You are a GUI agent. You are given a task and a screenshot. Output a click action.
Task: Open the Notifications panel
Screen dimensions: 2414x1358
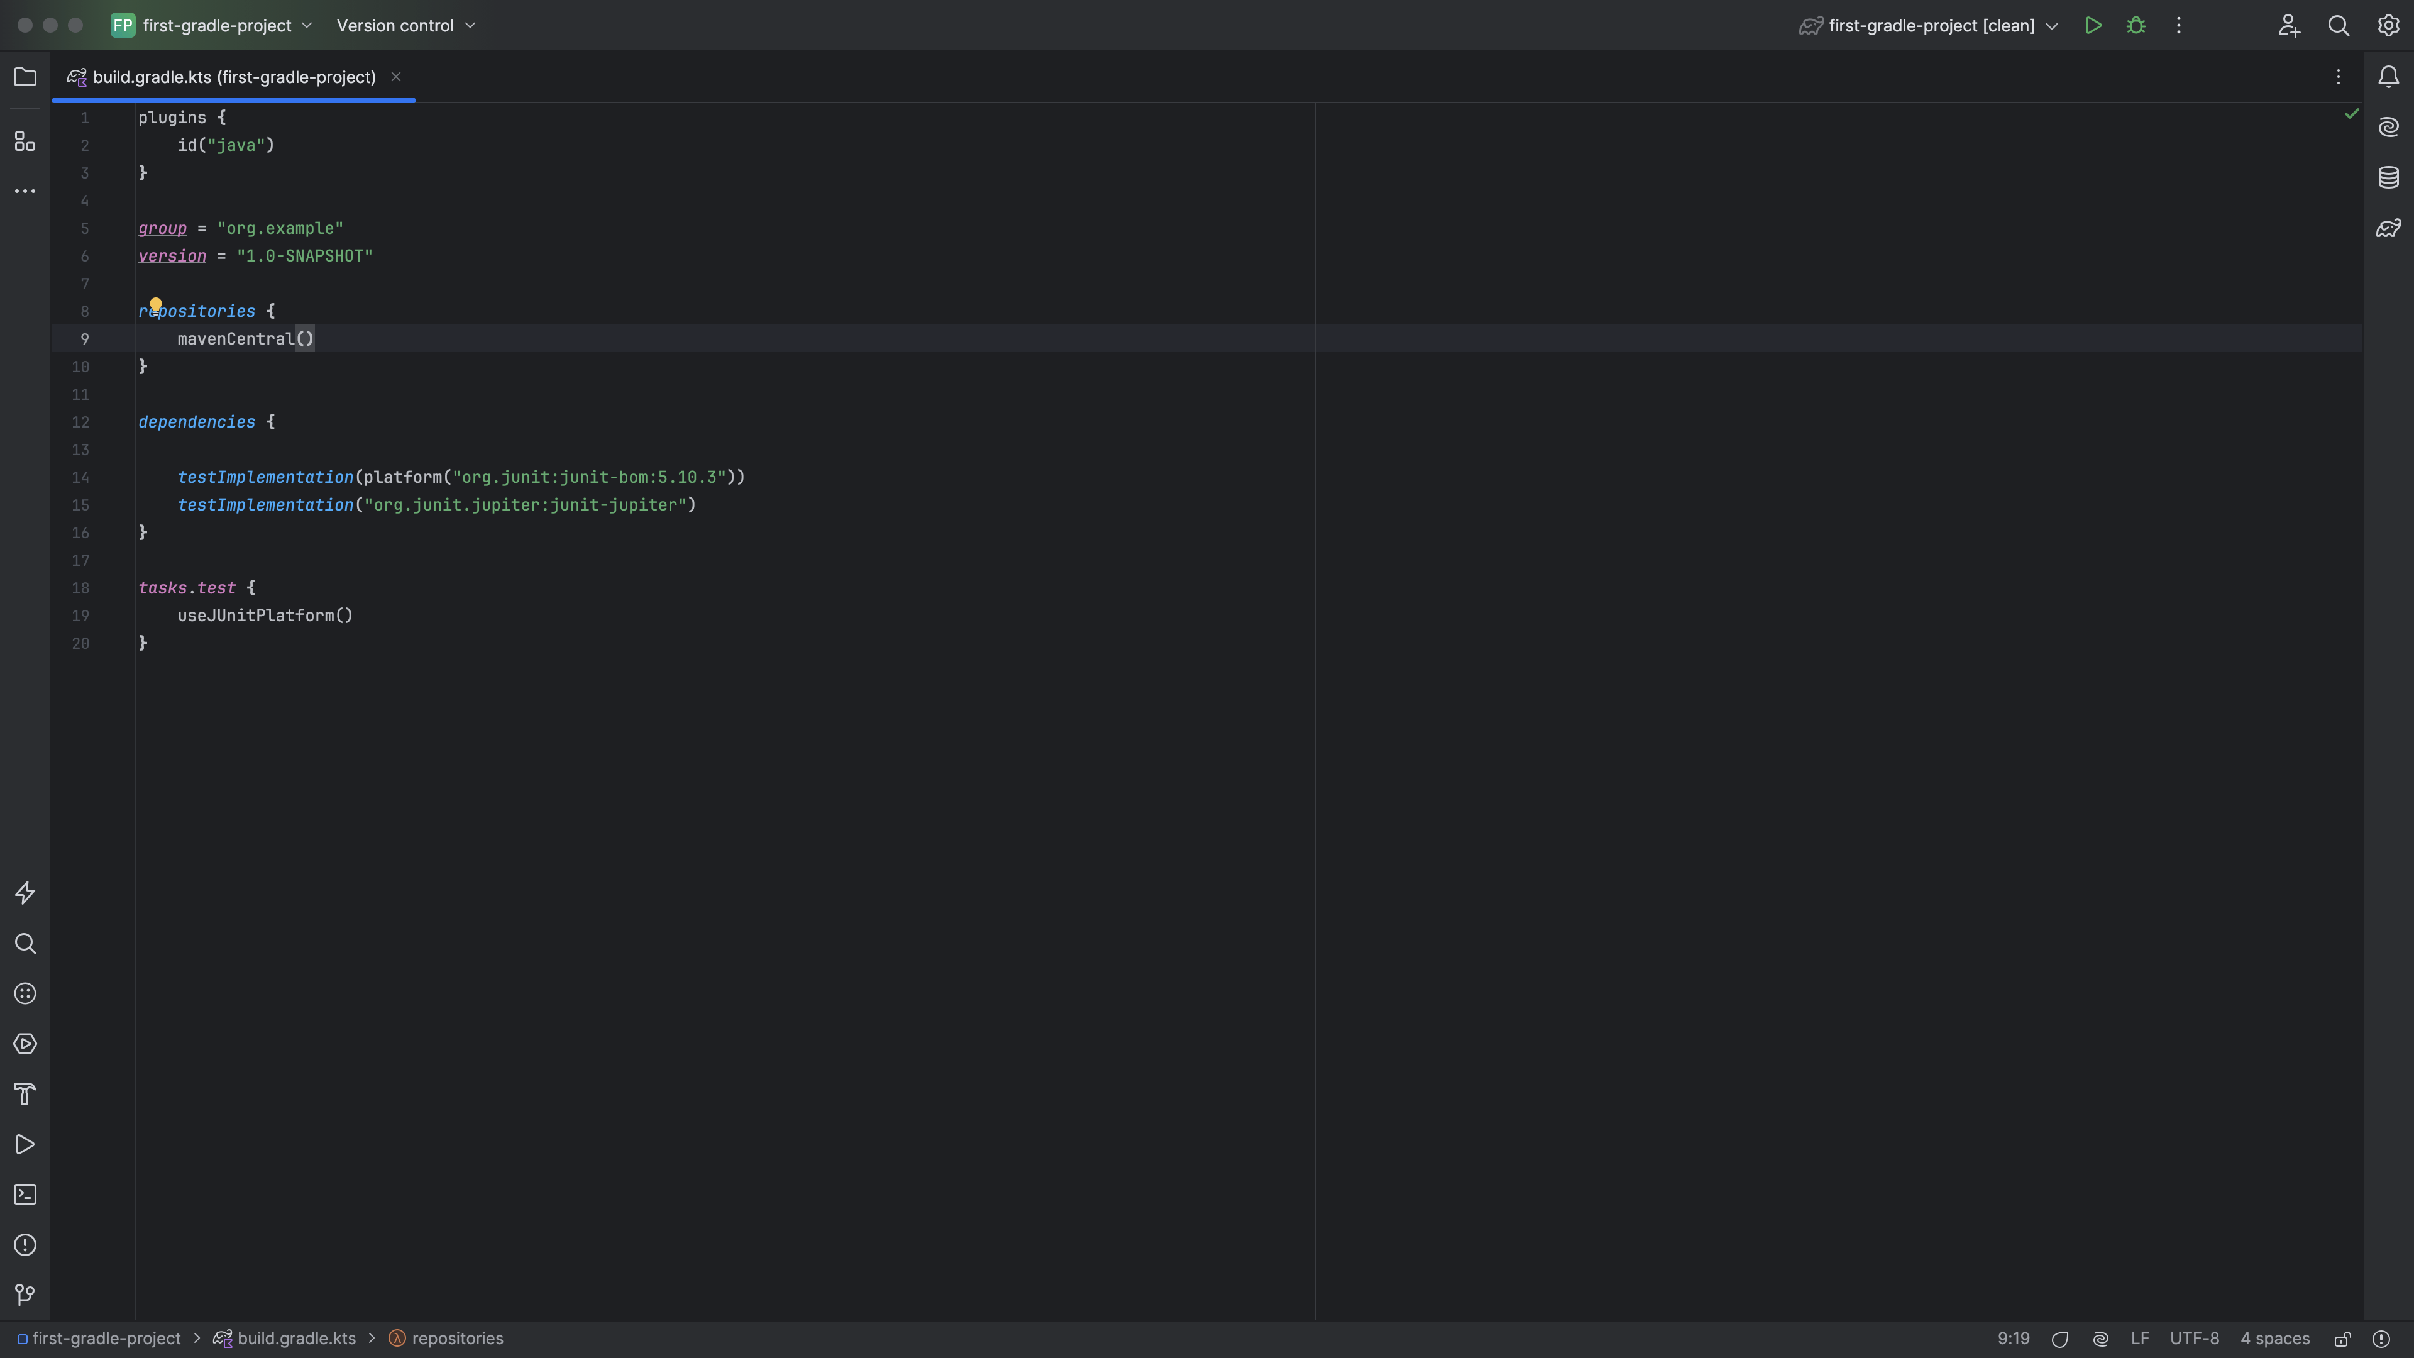[x=2388, y=77]
